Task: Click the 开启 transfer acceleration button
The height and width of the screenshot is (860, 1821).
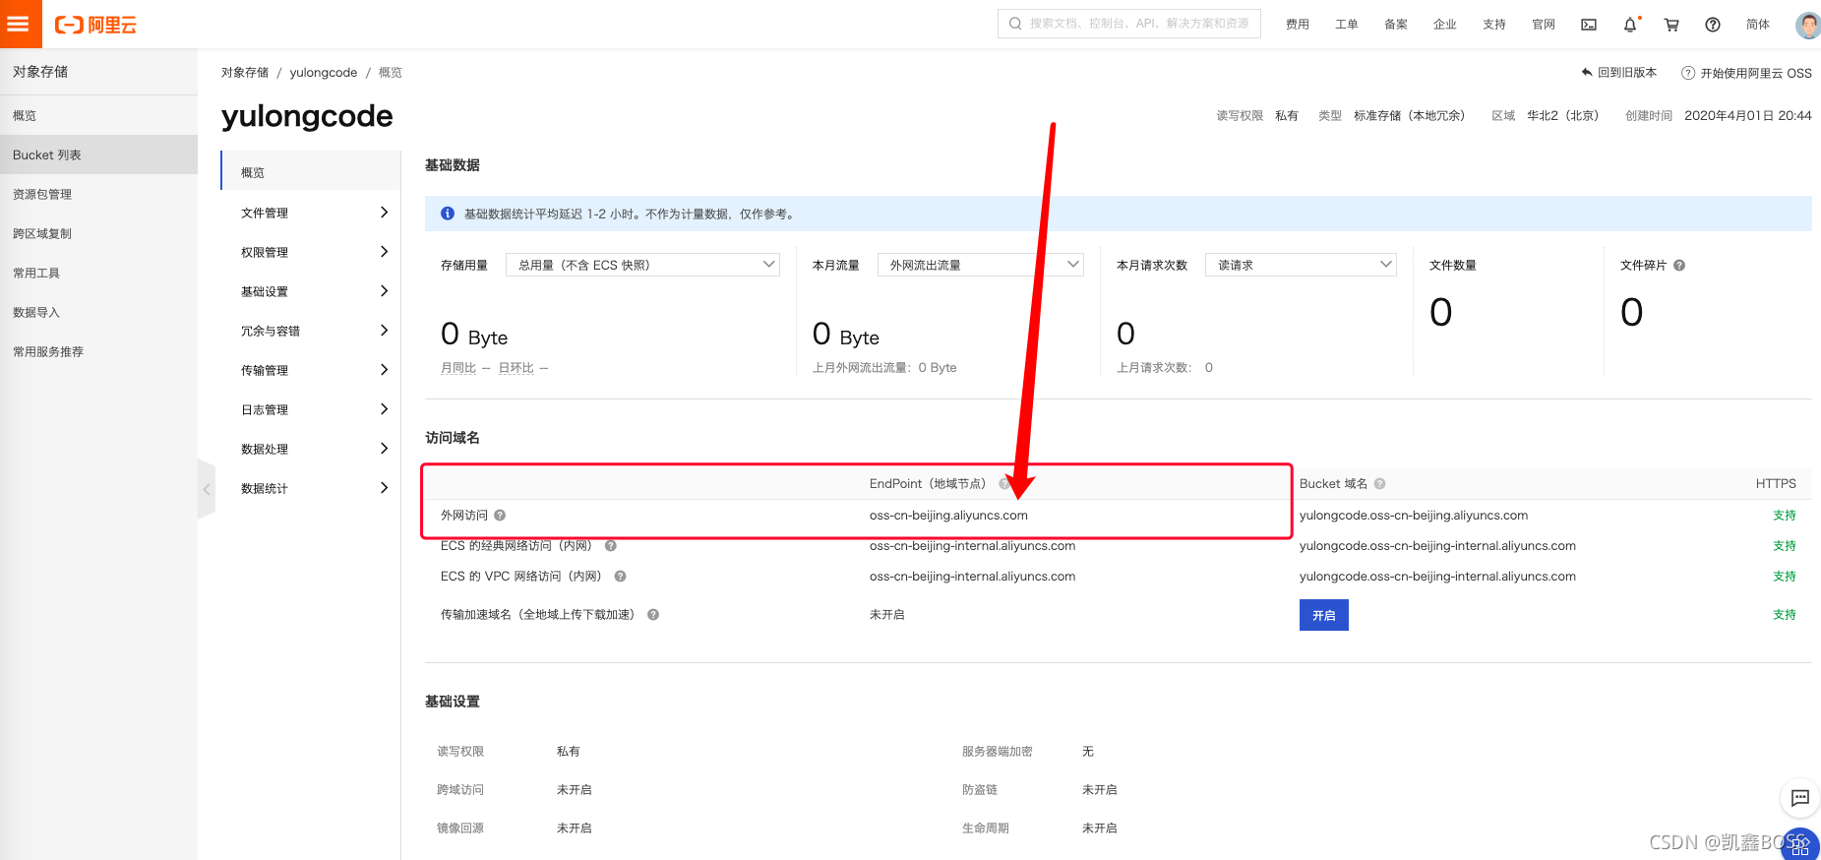Action: pyautogui.click(x=1323, y=615)
